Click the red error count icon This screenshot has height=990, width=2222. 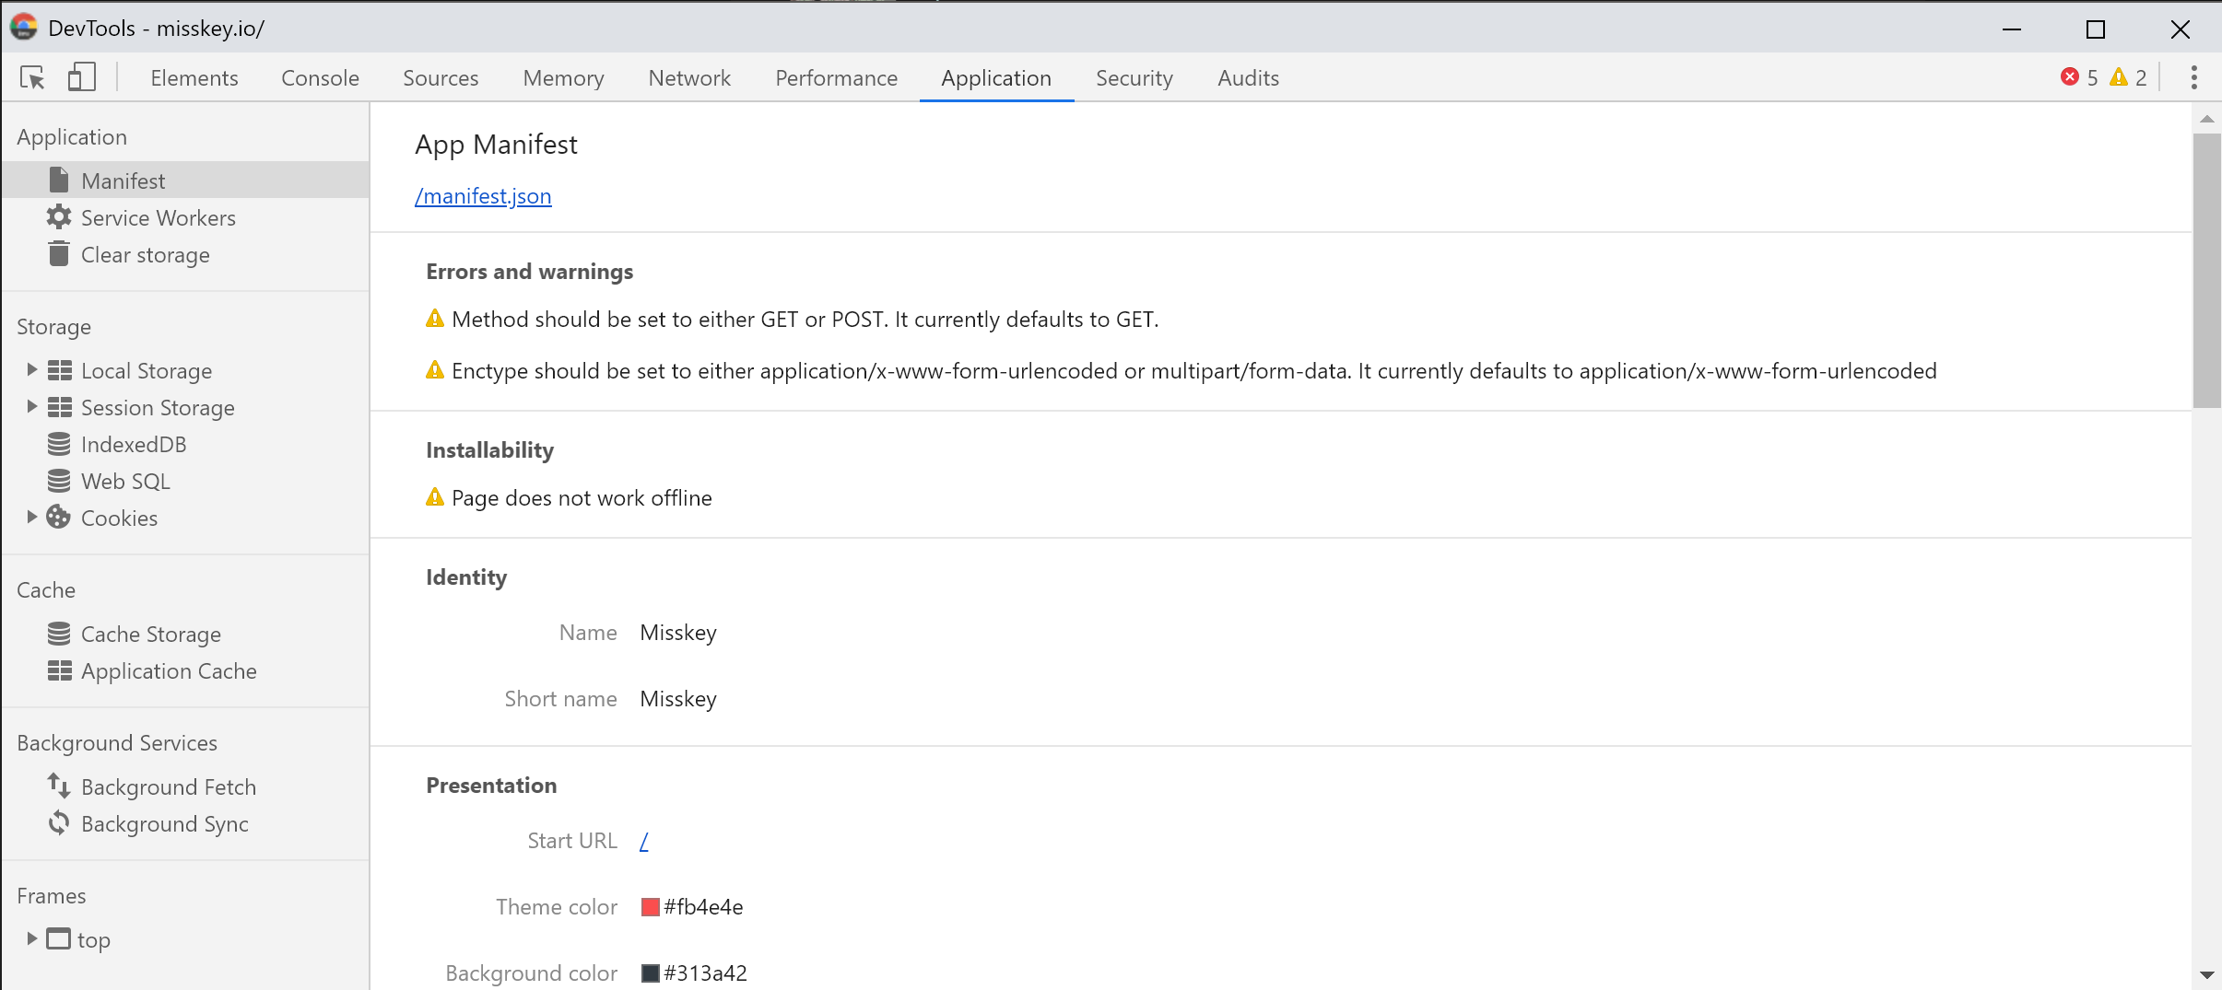tap(2070, 77)
